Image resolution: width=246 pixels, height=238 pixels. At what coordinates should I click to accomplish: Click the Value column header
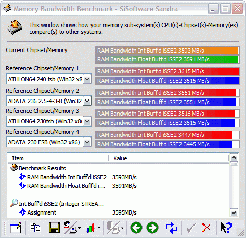click(169, 158)
